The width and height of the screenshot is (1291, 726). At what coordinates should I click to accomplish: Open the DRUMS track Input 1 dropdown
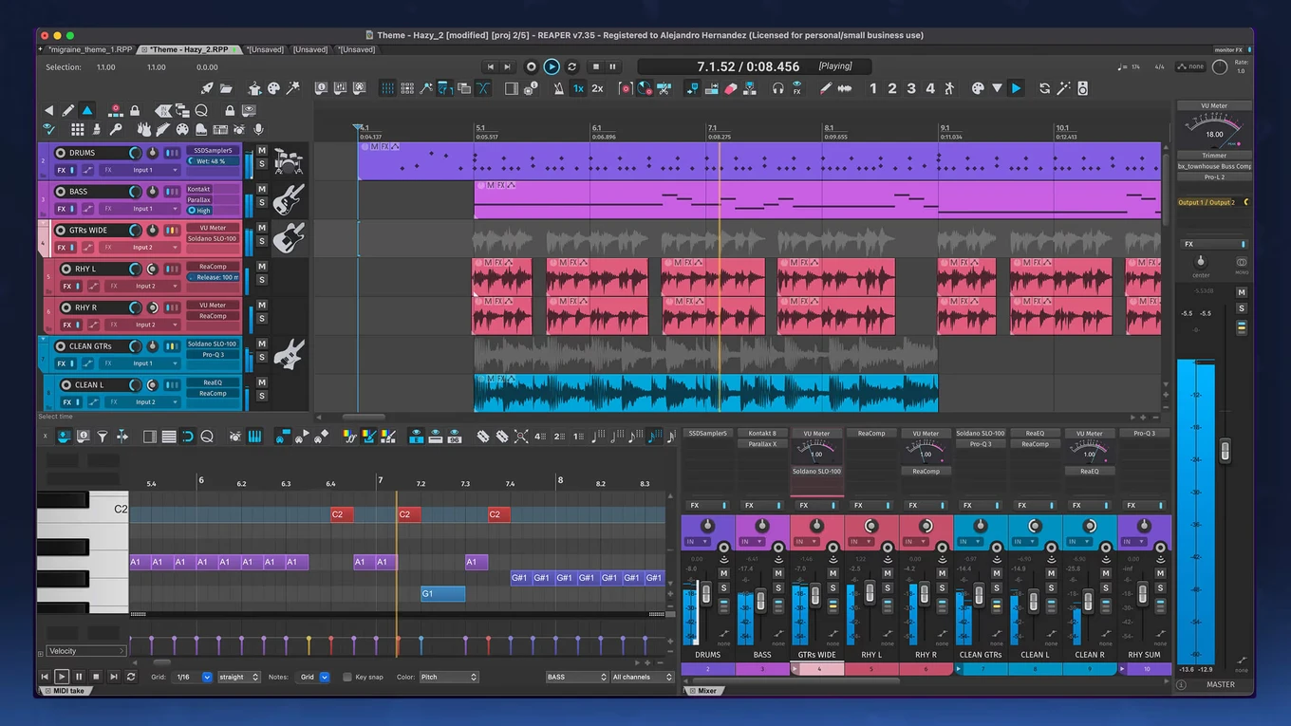140,170
